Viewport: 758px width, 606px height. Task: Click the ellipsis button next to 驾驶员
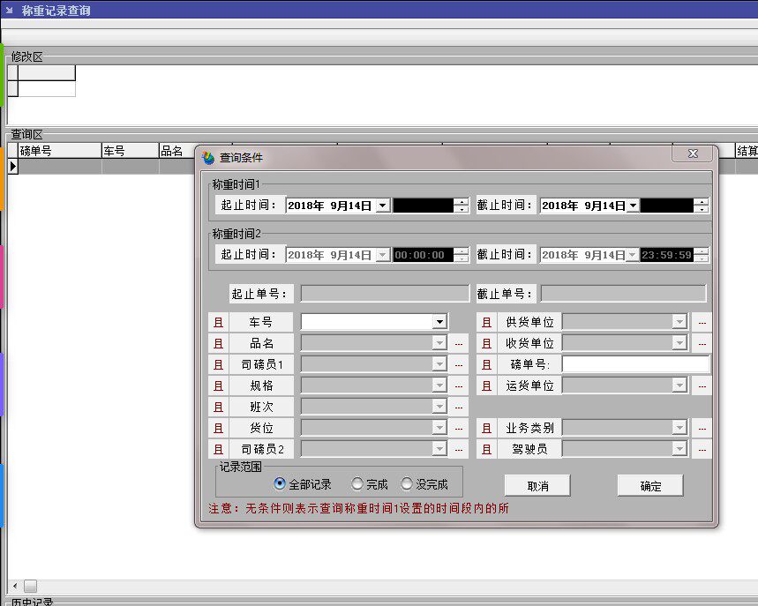tap(702, 450)
